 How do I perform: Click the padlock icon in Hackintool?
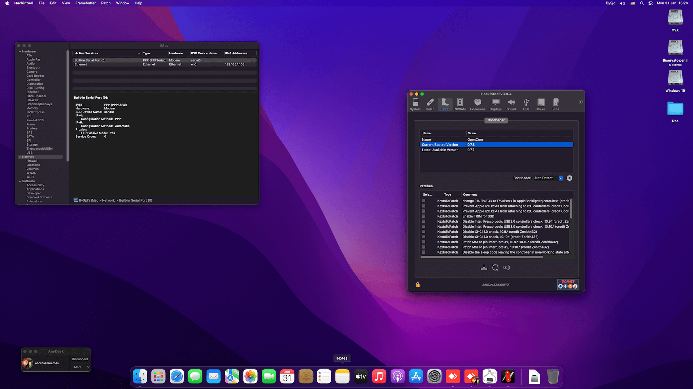[418, 285]
